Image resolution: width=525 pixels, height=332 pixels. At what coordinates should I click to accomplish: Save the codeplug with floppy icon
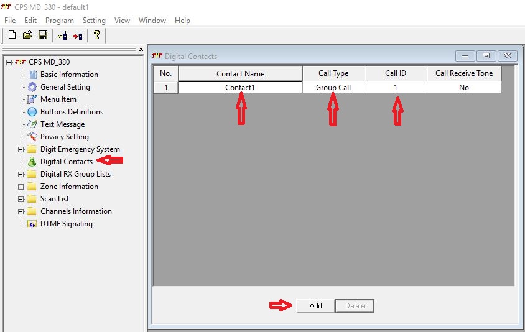pos(43,35)
